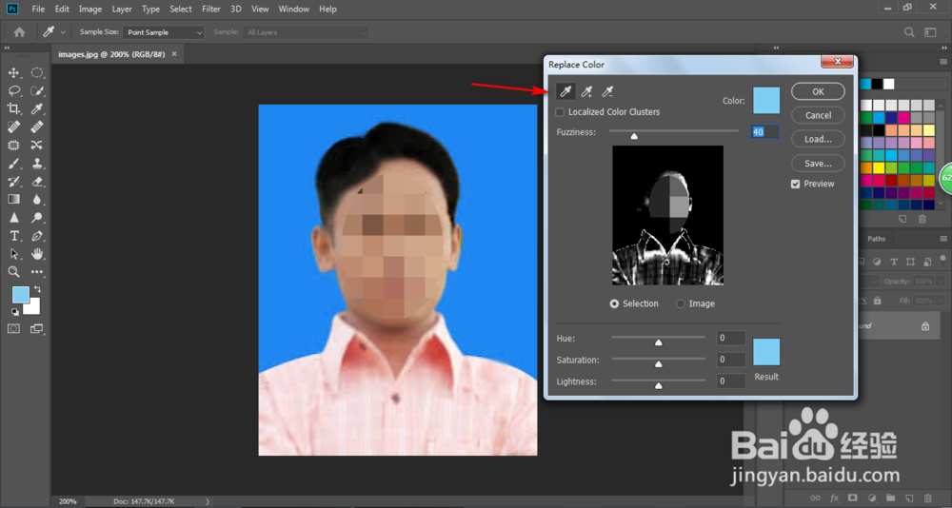
Task: Add a layer style with fx icon
Action: coord(834,498)
